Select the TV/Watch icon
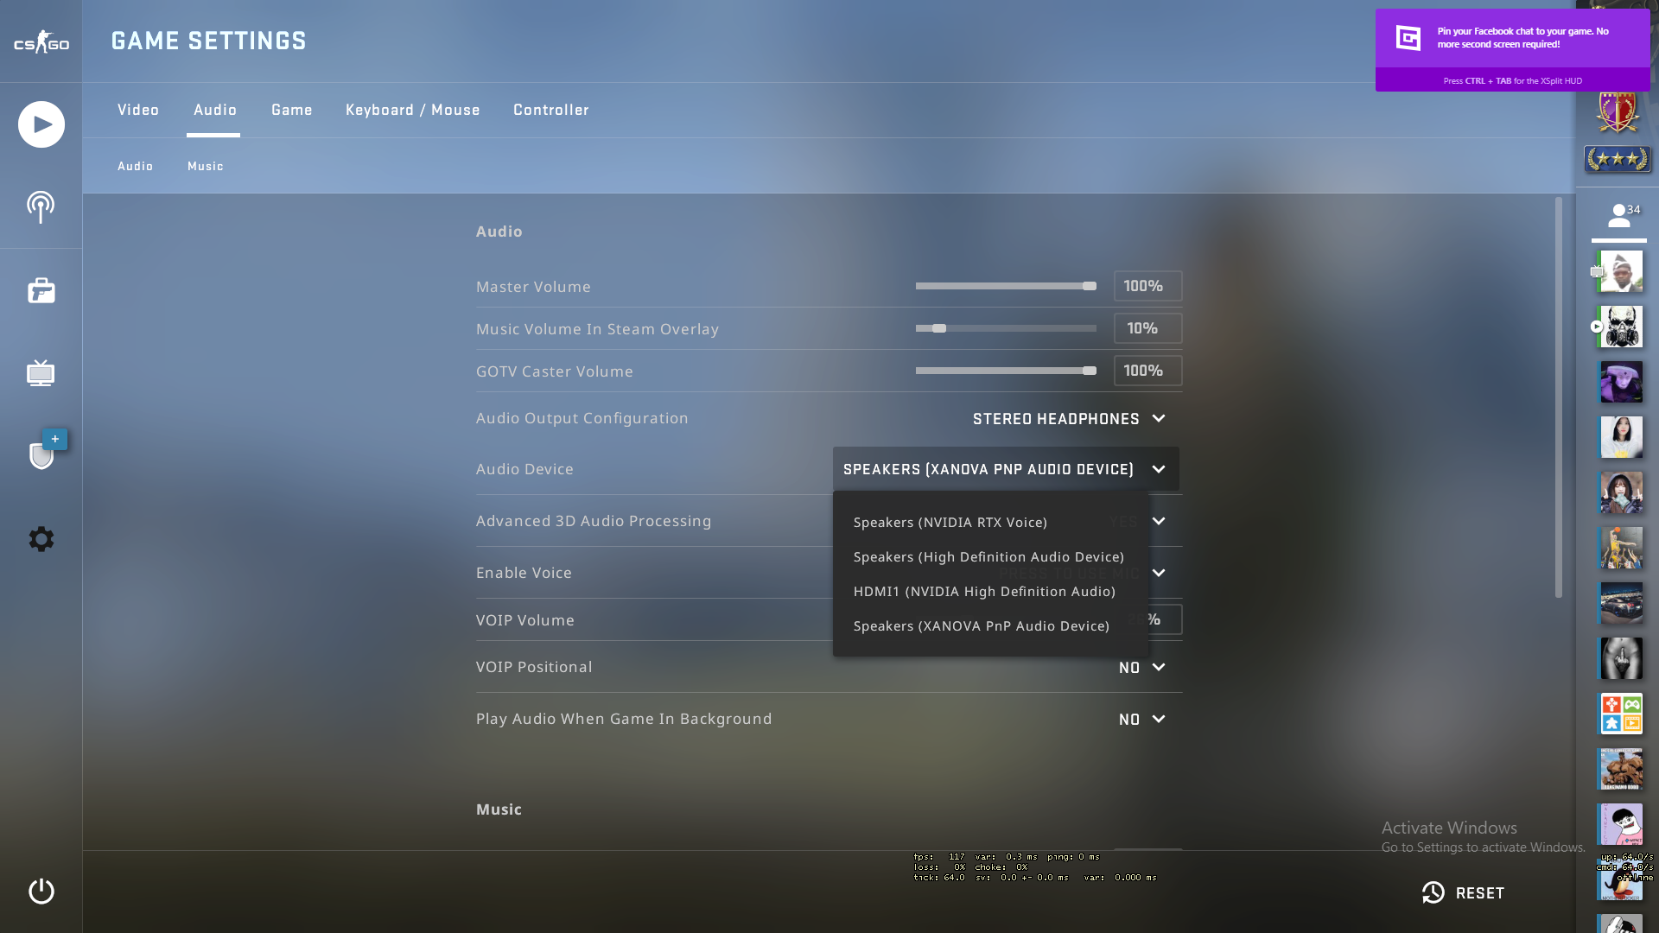Screen dimensions: 1659x933 click(40, 374)
